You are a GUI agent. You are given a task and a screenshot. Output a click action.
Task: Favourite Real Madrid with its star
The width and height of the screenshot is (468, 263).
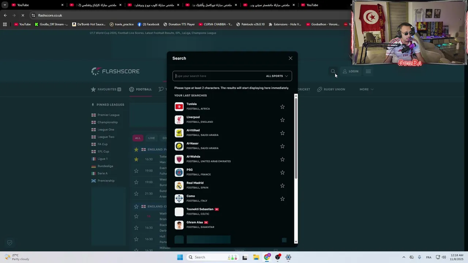point(282,186)
